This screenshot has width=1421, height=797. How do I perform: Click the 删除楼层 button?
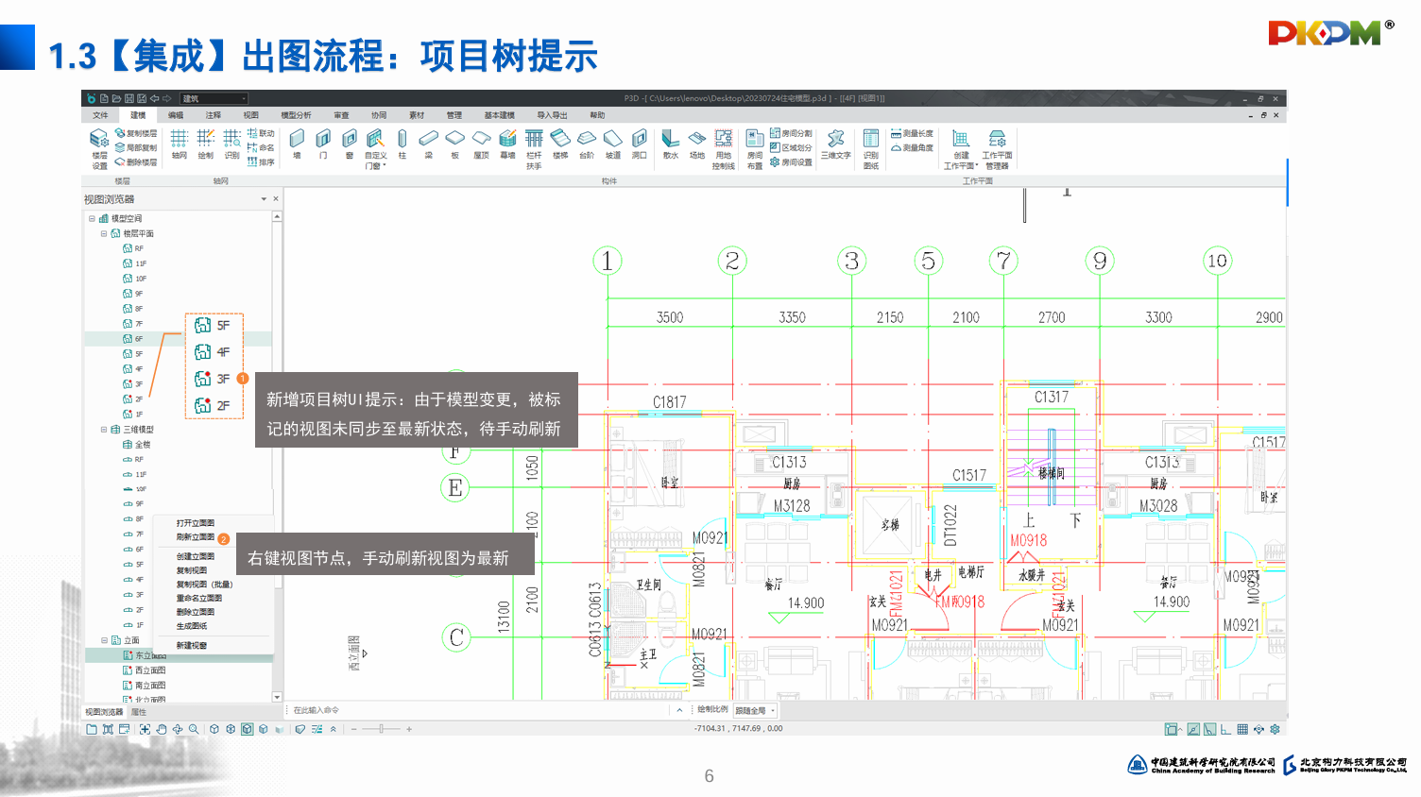(x=136, y=162)
